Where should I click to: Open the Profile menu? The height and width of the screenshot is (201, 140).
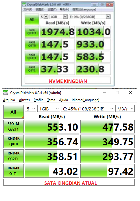pos(38,100)
